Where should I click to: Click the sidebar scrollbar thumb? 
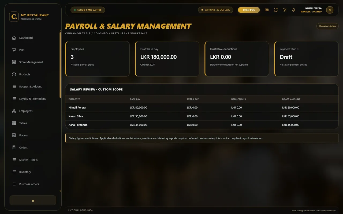(x=60, y=64)
